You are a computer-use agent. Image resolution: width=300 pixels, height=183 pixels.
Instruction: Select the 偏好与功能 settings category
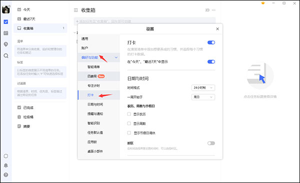(x=98, y=58)
